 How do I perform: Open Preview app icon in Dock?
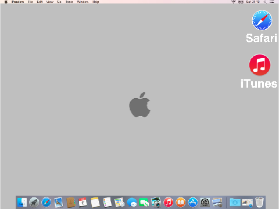pos(217,203)
